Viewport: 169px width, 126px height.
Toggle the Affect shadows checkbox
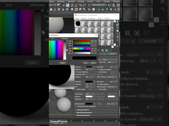click(98, 84)
